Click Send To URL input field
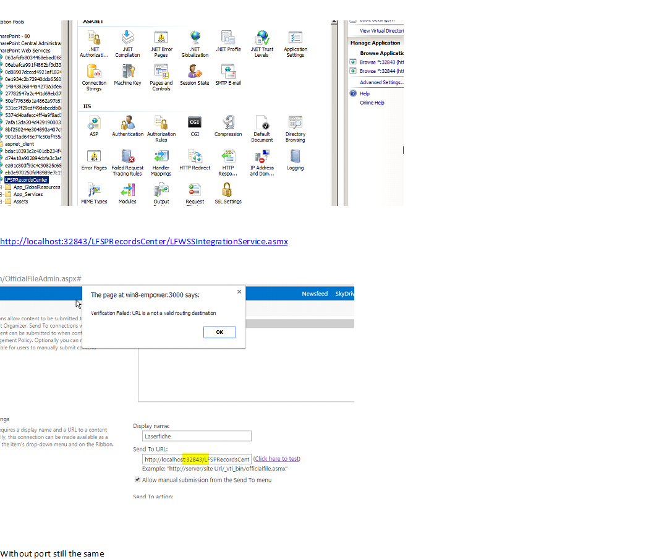This screenshot has height=559, width=659. point(197,459)
